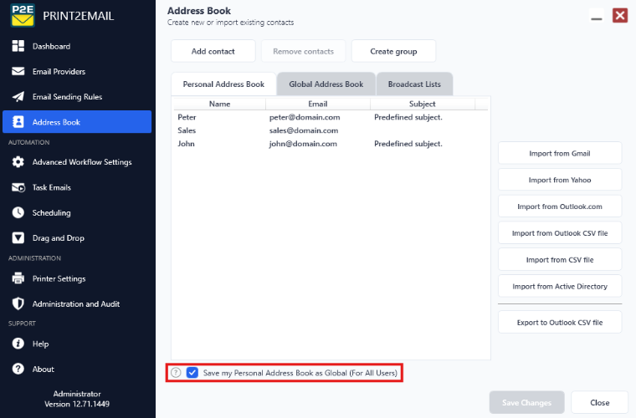Viewport: 636px width, 418px height.
Task: Open the About page label
Action: pos(44,369)
